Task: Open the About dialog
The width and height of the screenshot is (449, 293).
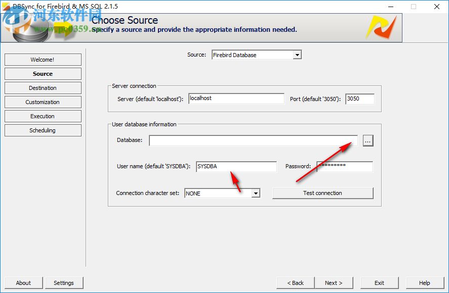Action: point(23,283)
